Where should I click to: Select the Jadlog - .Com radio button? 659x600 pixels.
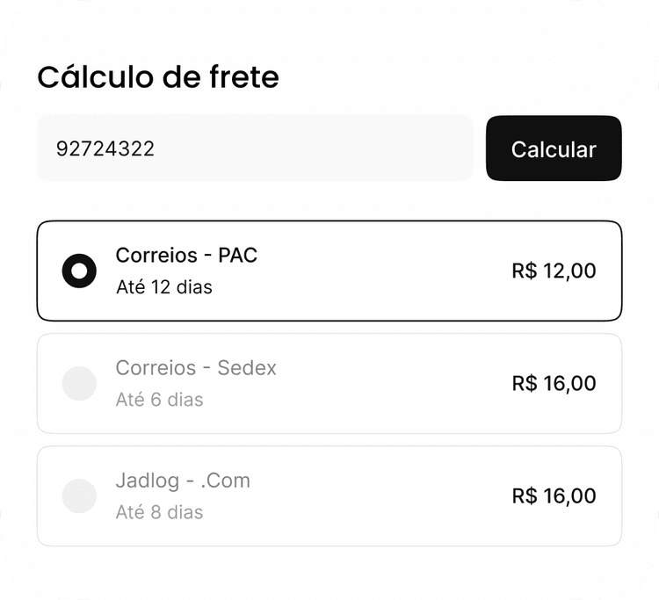pos(79,495)
